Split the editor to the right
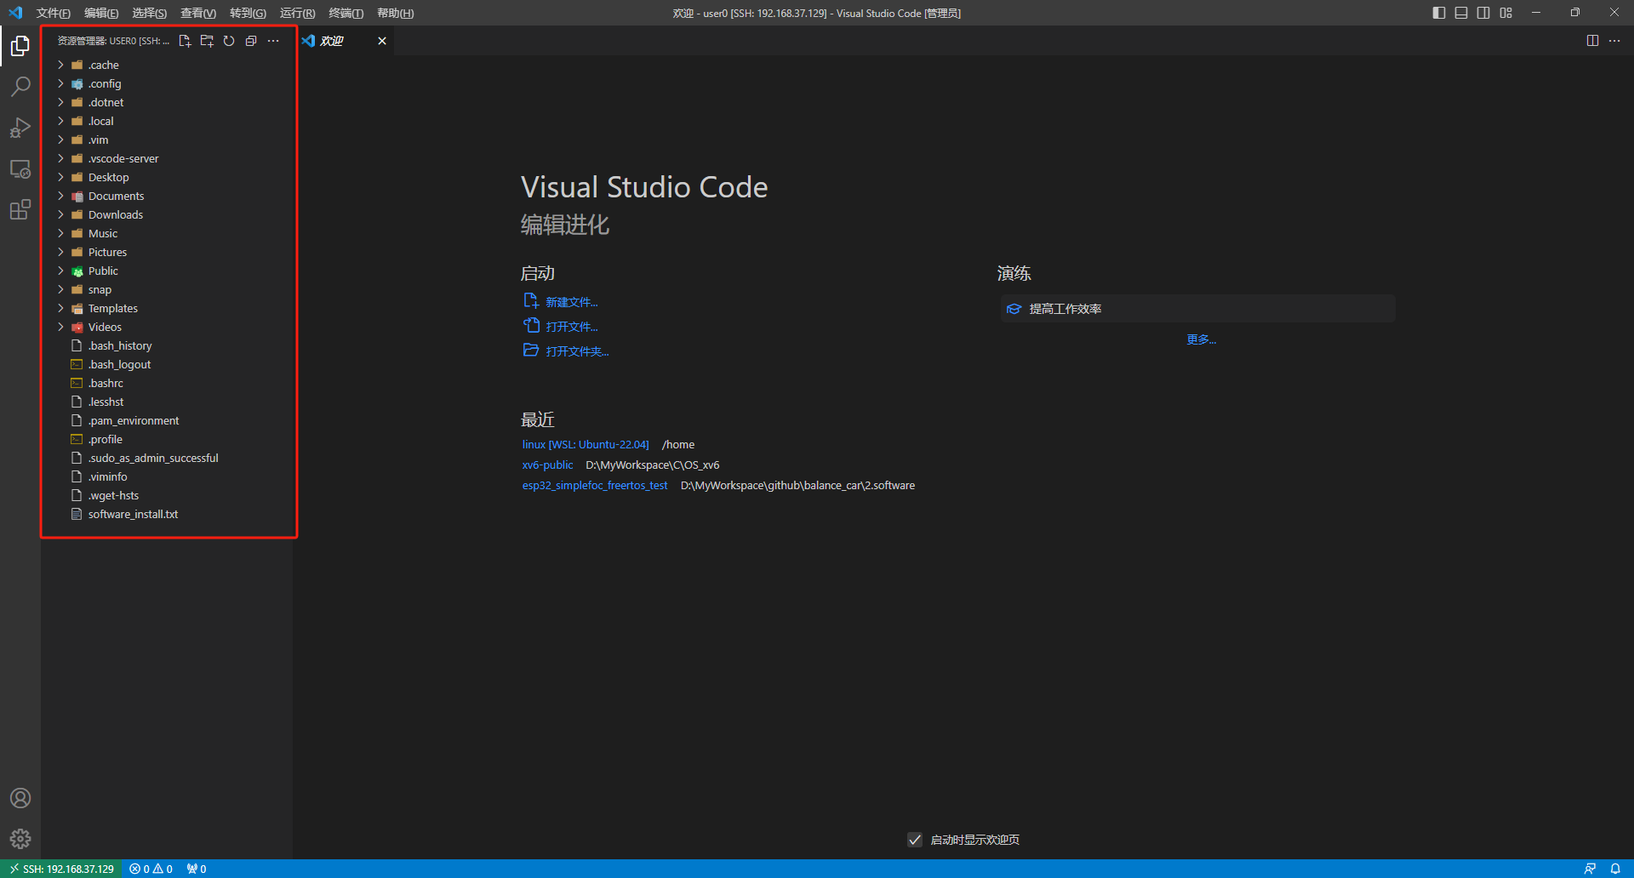This screenshot has height=878, width=1634. [x=1592, y=41]
